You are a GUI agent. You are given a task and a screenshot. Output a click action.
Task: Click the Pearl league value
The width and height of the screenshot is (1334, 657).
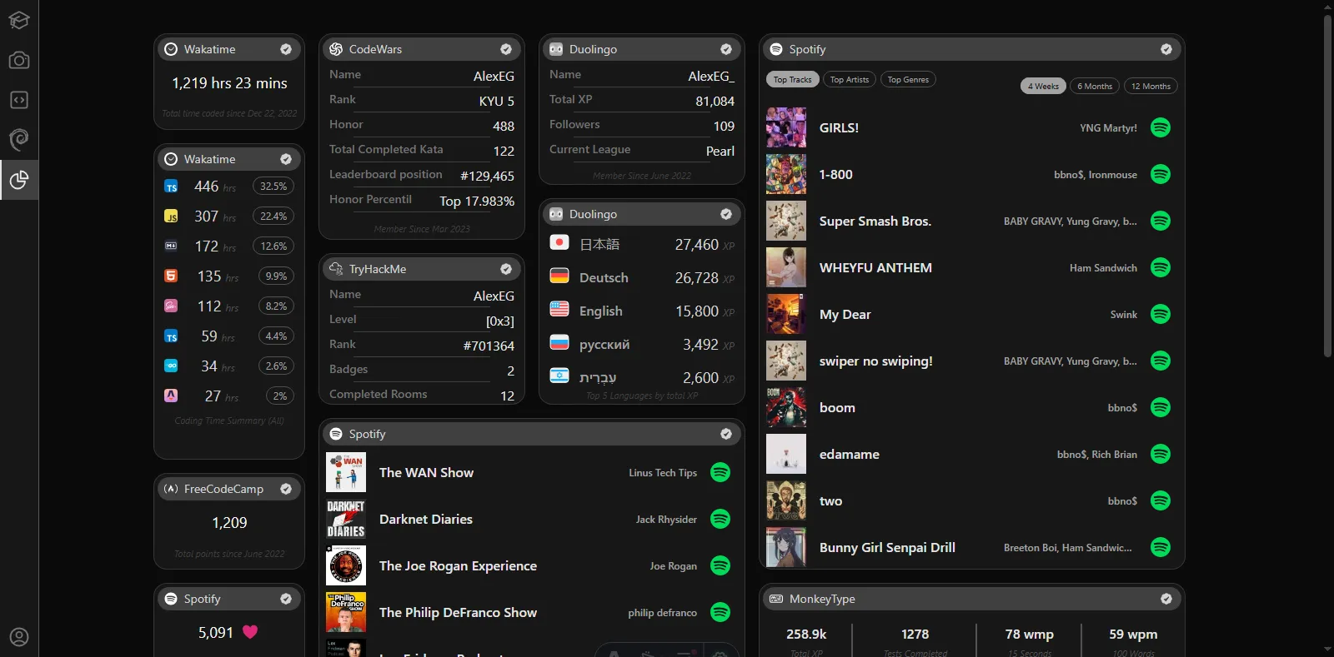(720, 151)
